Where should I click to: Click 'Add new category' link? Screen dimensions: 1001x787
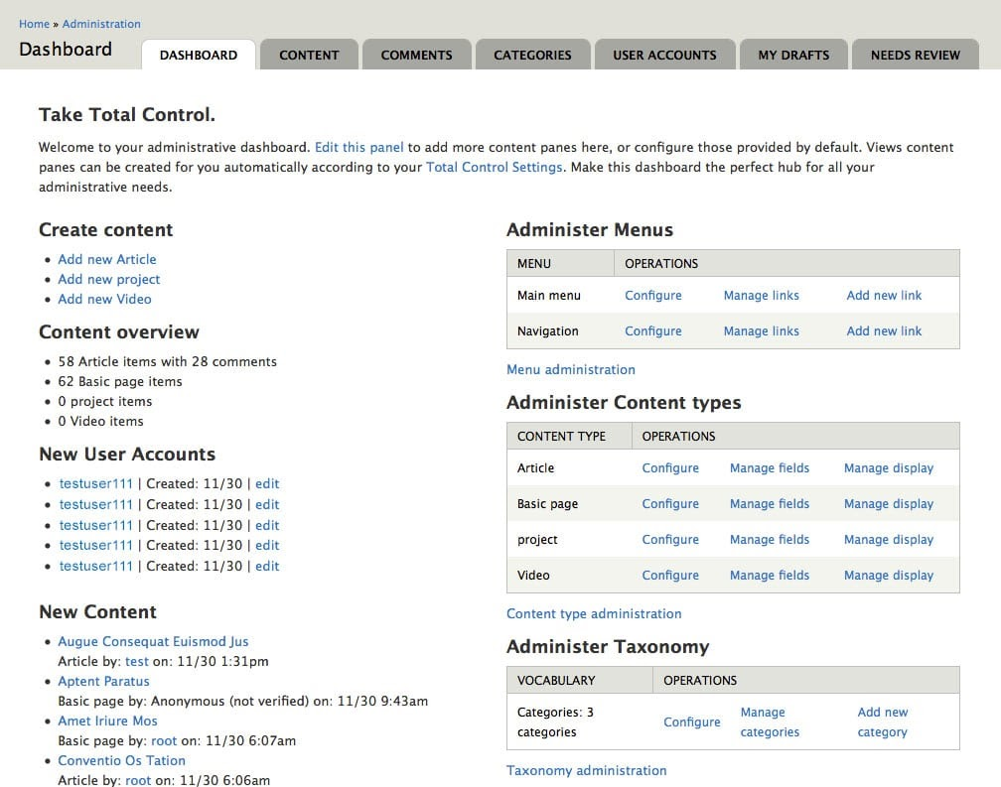(x=882, y=721)
